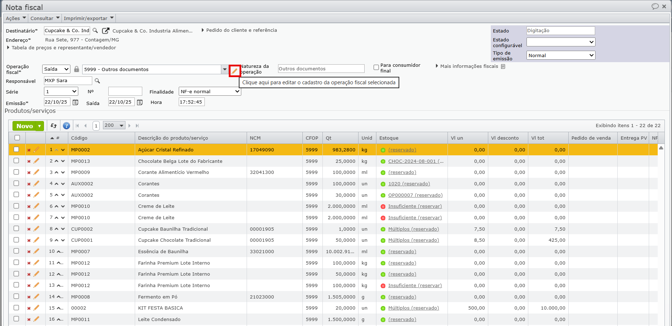Click the padlock icon beside Saída
This screenshot has width=672, height=326.
[76, 69]
